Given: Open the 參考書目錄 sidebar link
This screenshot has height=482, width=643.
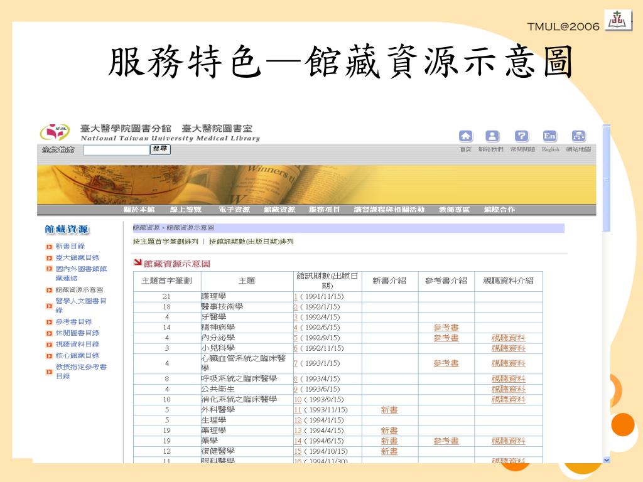Looking at the screenshot, I should tap(74, 322).
